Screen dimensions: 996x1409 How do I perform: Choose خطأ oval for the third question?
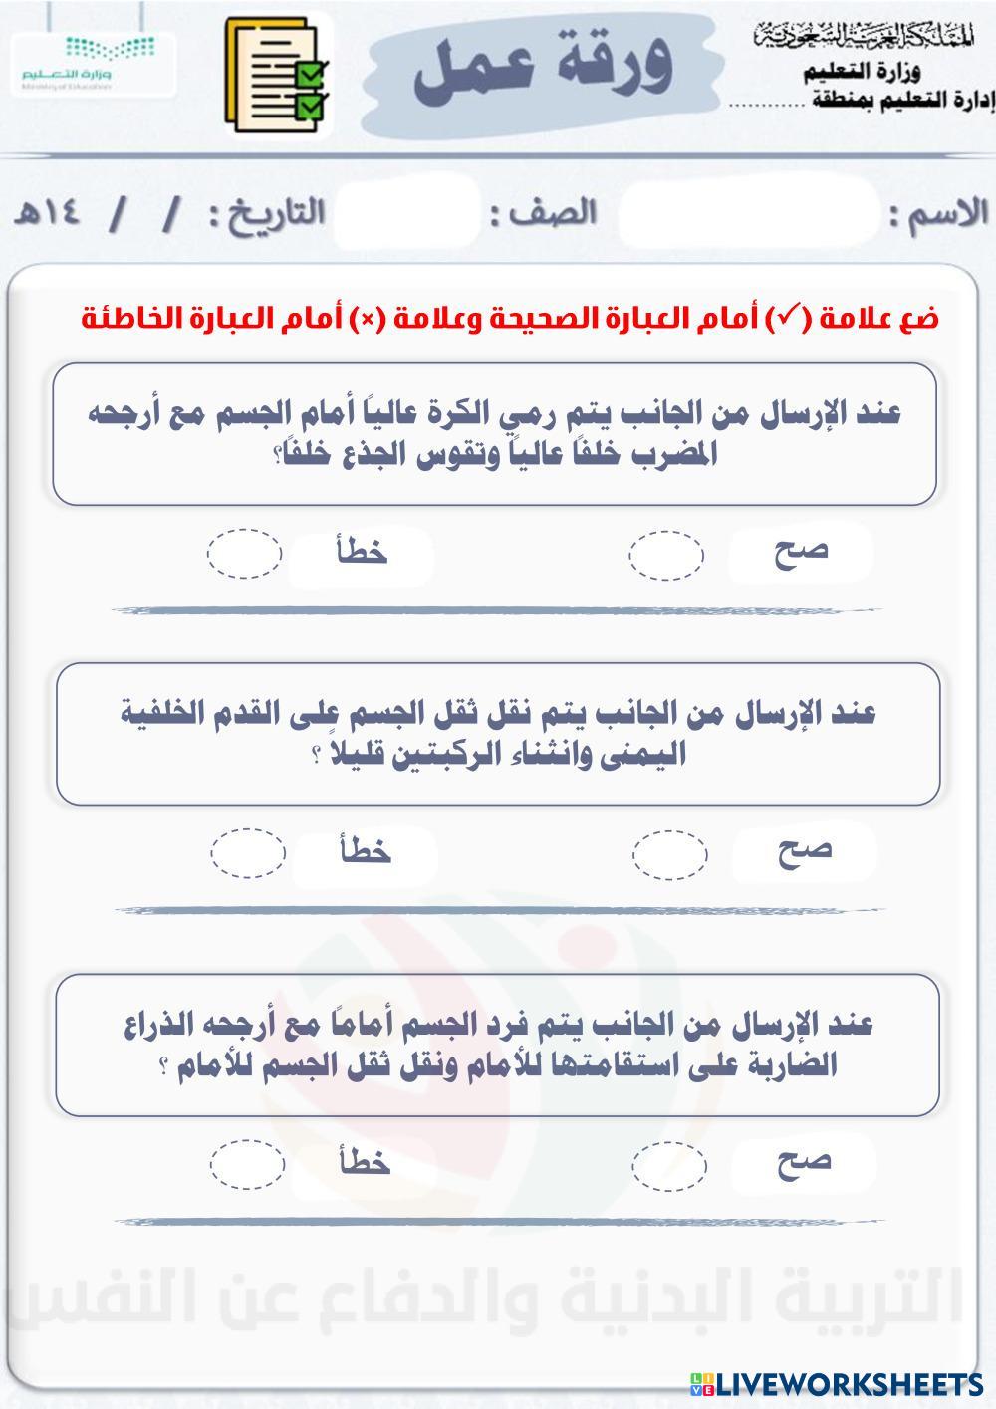coord(247,1164)
